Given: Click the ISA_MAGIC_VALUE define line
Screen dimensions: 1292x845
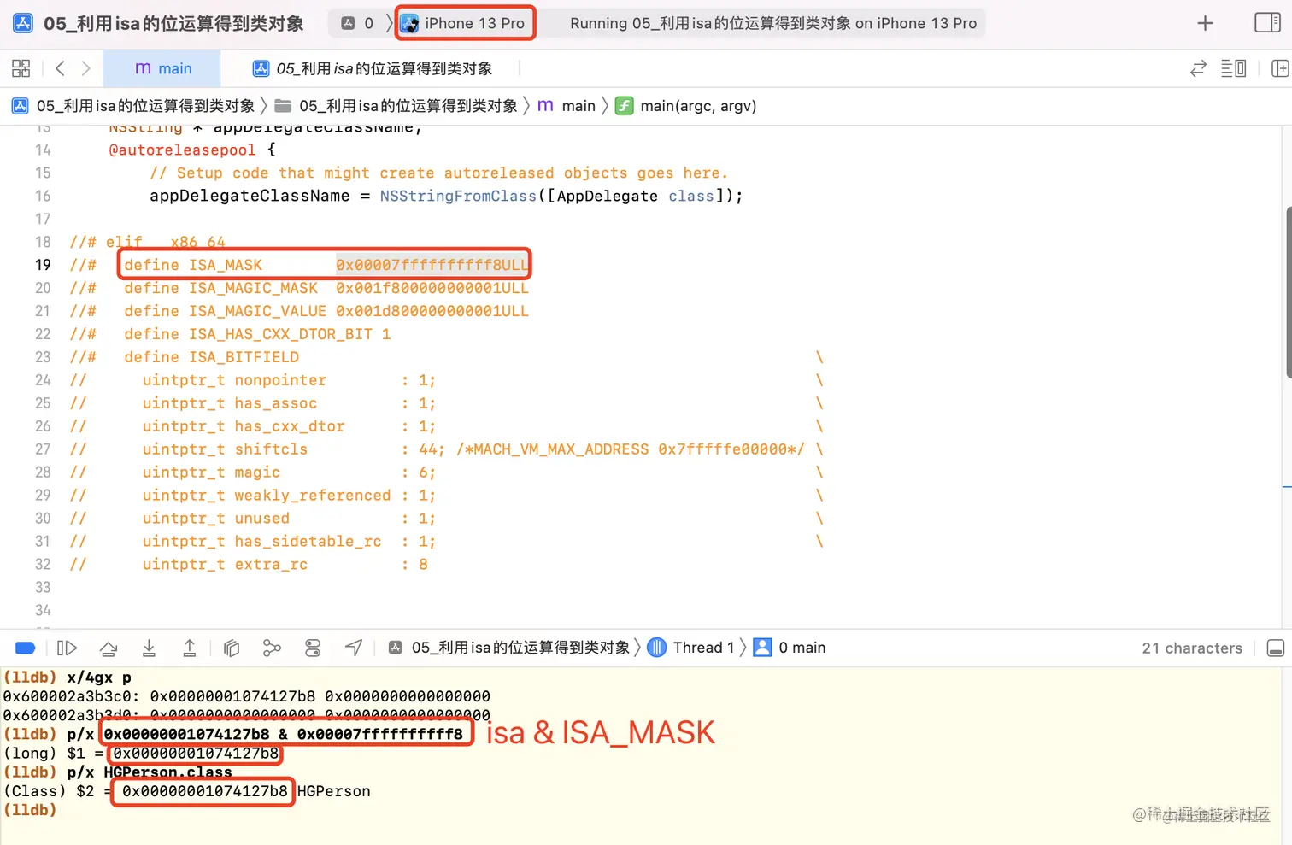Looking at the screenshot, I should tap(299, 311).
